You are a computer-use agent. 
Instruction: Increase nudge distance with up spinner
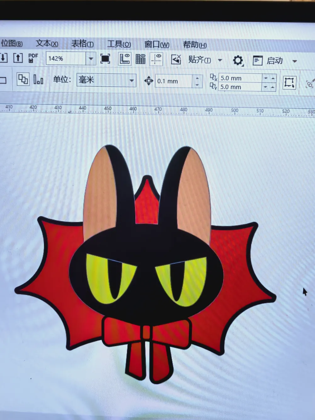click(197, 78)
